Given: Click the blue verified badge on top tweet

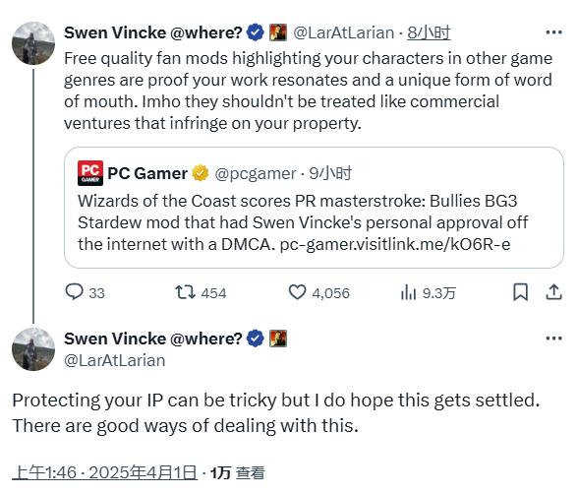Looking at the screenshot, I should [256, 32].
